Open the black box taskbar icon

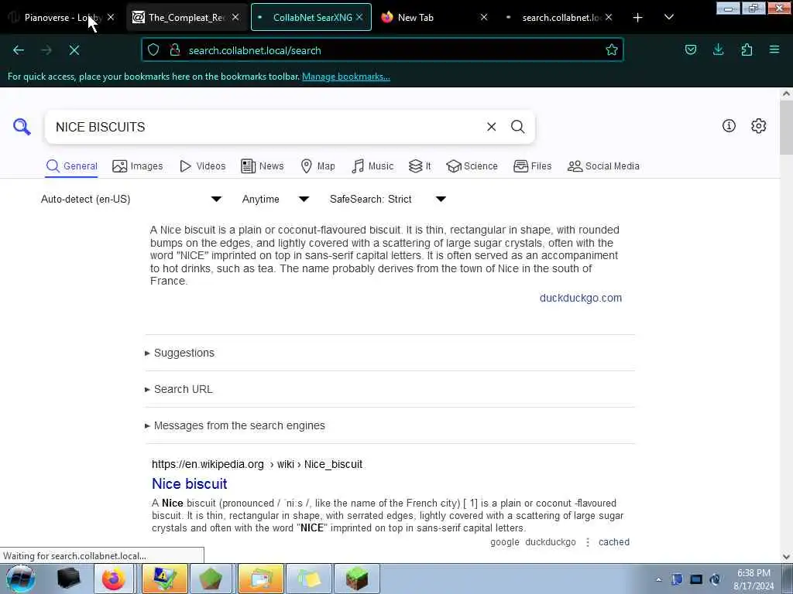coord(68,579)
